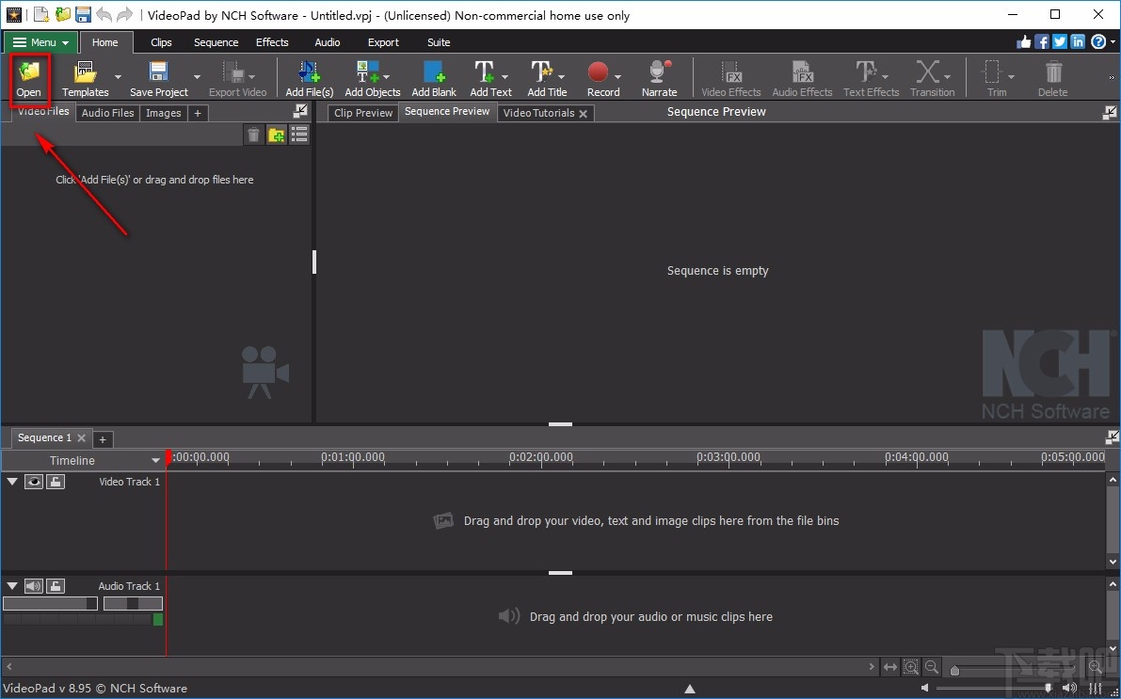Screen dimensions: 1121x699
Task: Open the Suite ribbon tab
Action: coord(439,42)
